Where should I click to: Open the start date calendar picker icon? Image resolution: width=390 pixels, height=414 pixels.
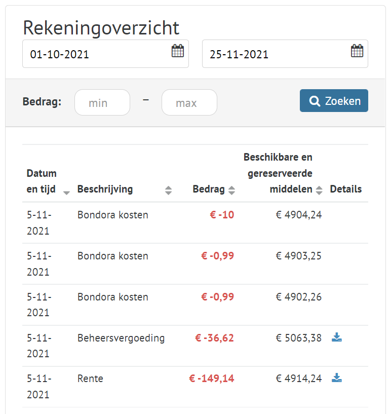point(178,51)
